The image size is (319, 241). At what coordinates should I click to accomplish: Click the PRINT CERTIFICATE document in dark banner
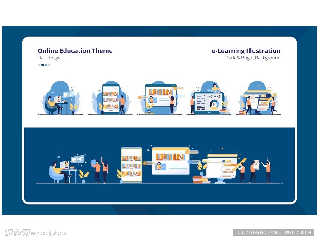[228, 171]
